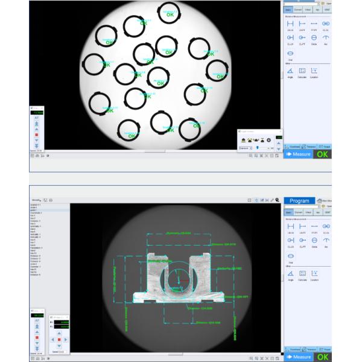Open the Tolerance tab at the bottom of lower panel
The height and width of the screenshot is (362, 362).
tap(311, 349)
